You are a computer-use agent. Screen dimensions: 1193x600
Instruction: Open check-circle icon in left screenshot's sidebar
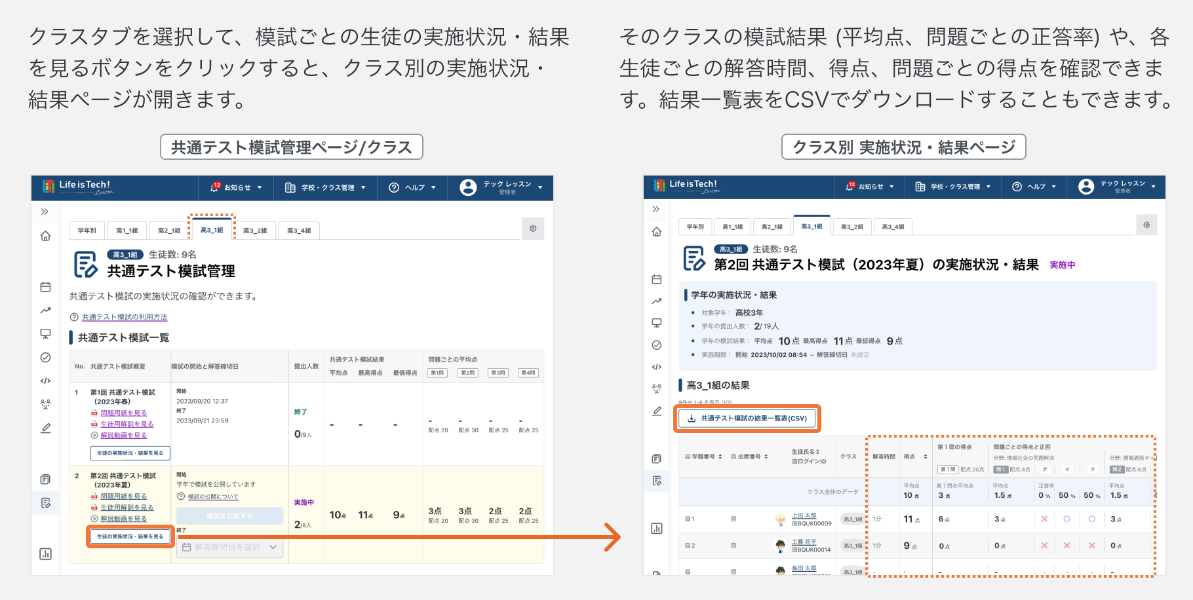[x=45, y=358]
